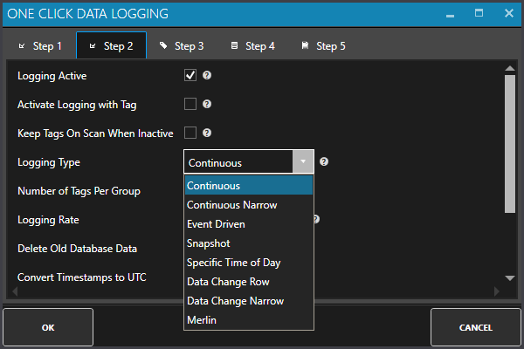The width and height of the screenshot is (524, 349).
Task: Select Continuous Narrow from the list
Action: click(x=231, y=205)
